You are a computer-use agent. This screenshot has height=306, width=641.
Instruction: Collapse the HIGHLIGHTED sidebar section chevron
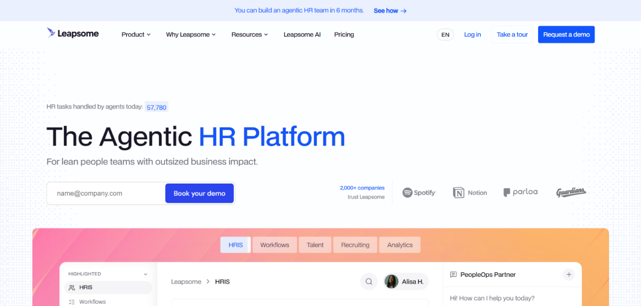pyautogui.click(x=145, y=274)
